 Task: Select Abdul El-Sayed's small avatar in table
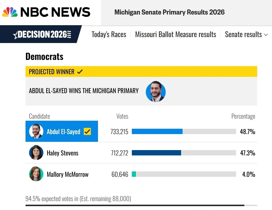[x=36, y=131]
